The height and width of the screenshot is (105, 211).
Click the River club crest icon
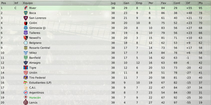(x=25, y=8)
